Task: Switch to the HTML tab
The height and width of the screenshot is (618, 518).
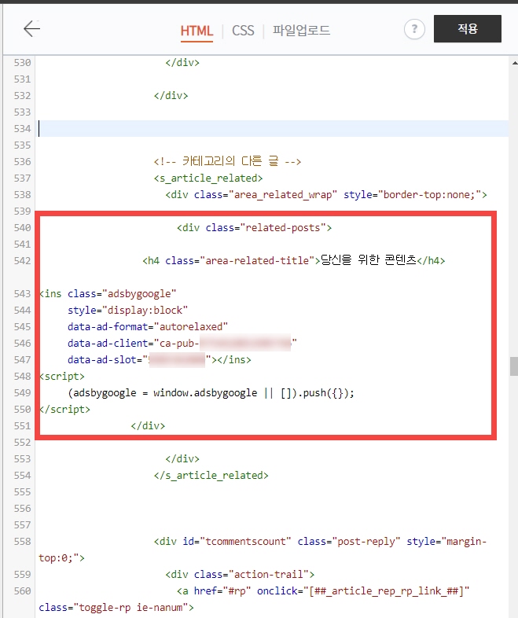Action: [197, 31]
